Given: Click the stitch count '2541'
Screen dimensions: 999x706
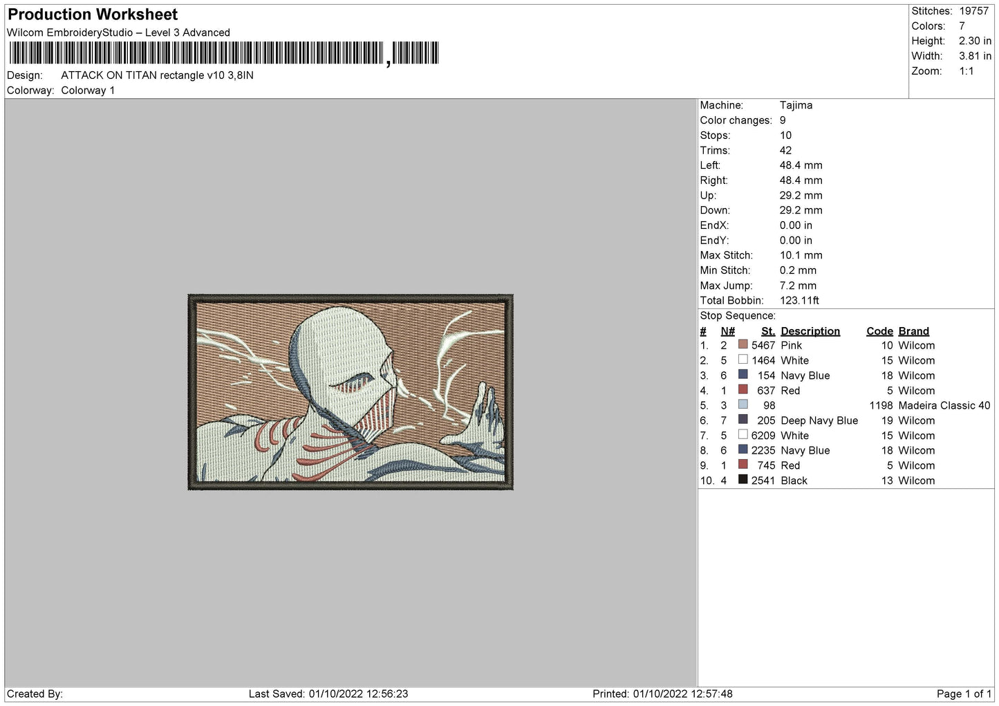Looking at the screenshot, I should (x=763, y=481).
